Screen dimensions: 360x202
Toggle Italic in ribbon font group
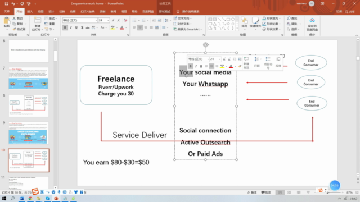coord(71,27)
